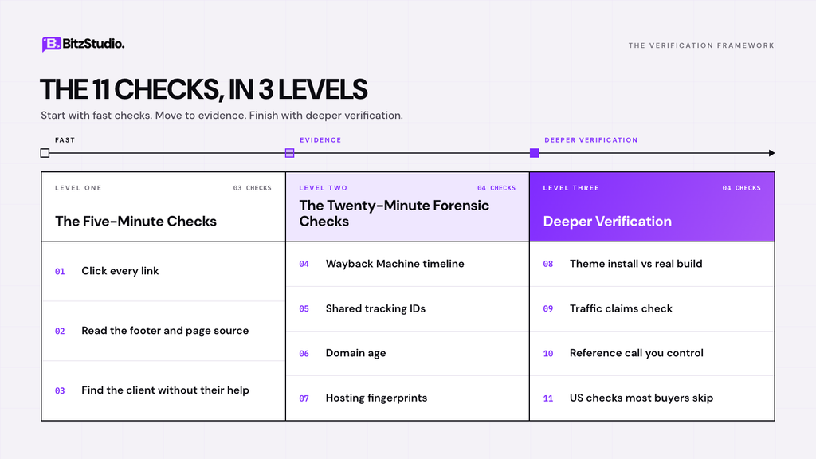
Task: Click the 'LEVEL ONE' label
Action: coord(78,188)
